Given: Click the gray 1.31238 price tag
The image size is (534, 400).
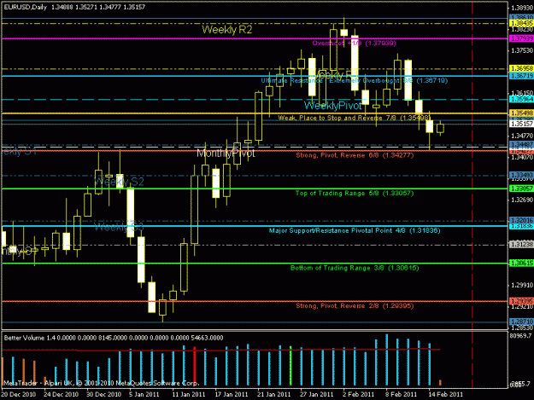Looking at the screenshot, I should pyautogui.click(x=521, y=245).
